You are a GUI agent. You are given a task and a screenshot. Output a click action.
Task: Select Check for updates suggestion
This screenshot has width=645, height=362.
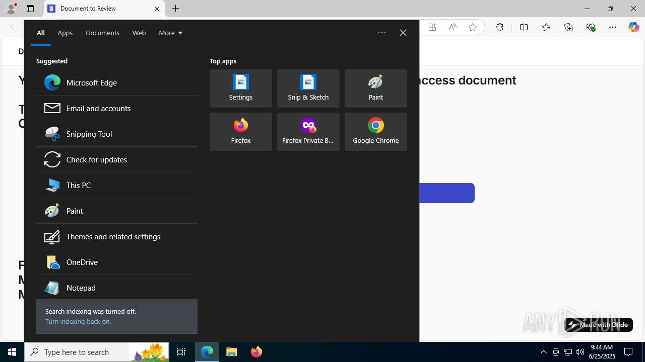click(116, 159)
